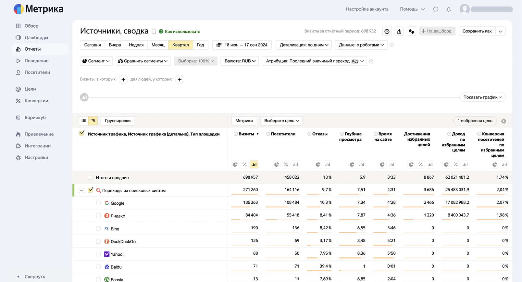Screen dimensions: 522x282
Task: Select percent view for Посетители column
Action: click(x=286, y=164)
